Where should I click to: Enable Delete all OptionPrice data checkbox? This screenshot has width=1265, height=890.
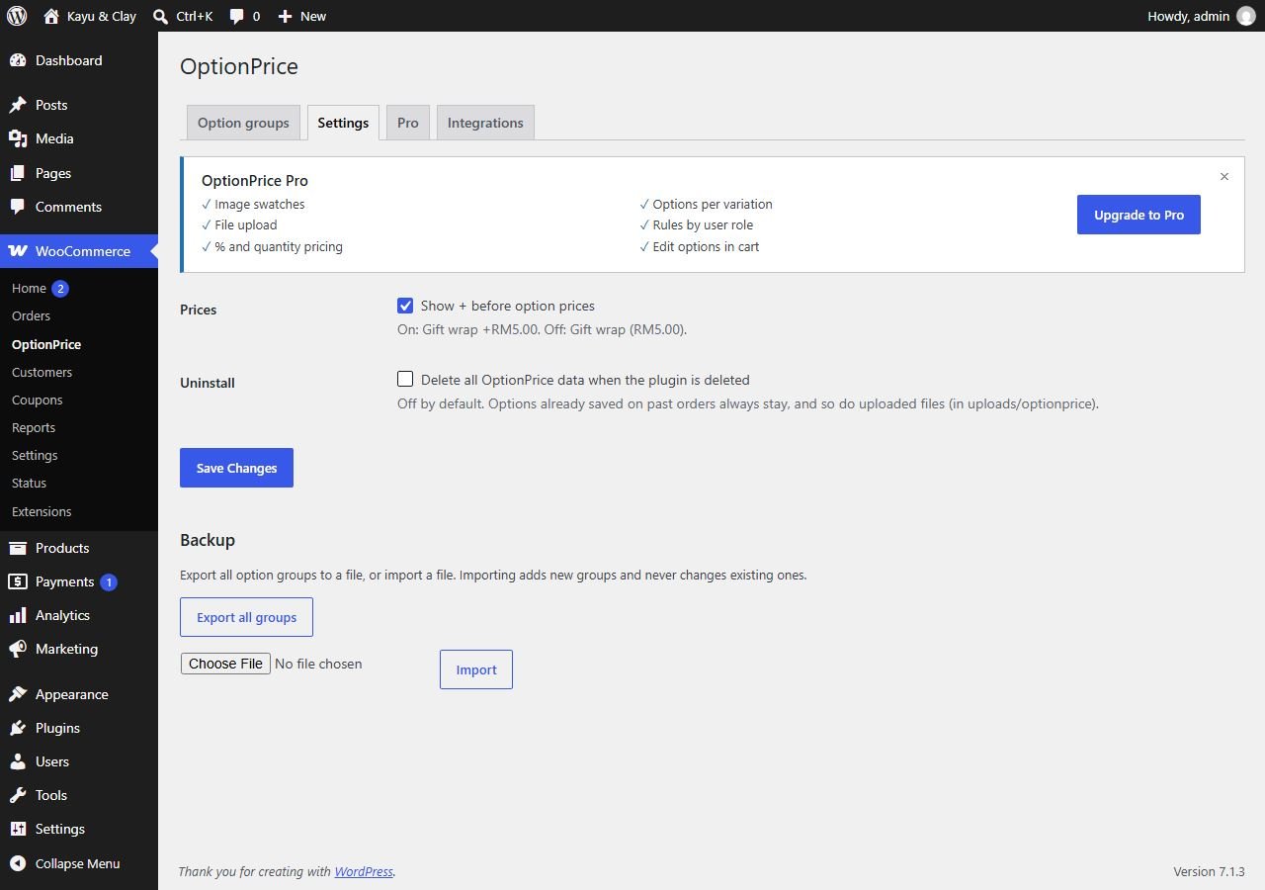(x=405, y=379)
